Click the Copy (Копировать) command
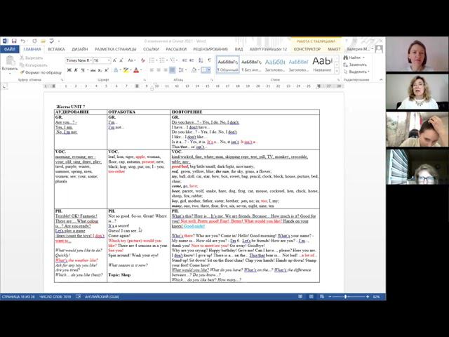The image size is (449, 337). click(34, 65)
